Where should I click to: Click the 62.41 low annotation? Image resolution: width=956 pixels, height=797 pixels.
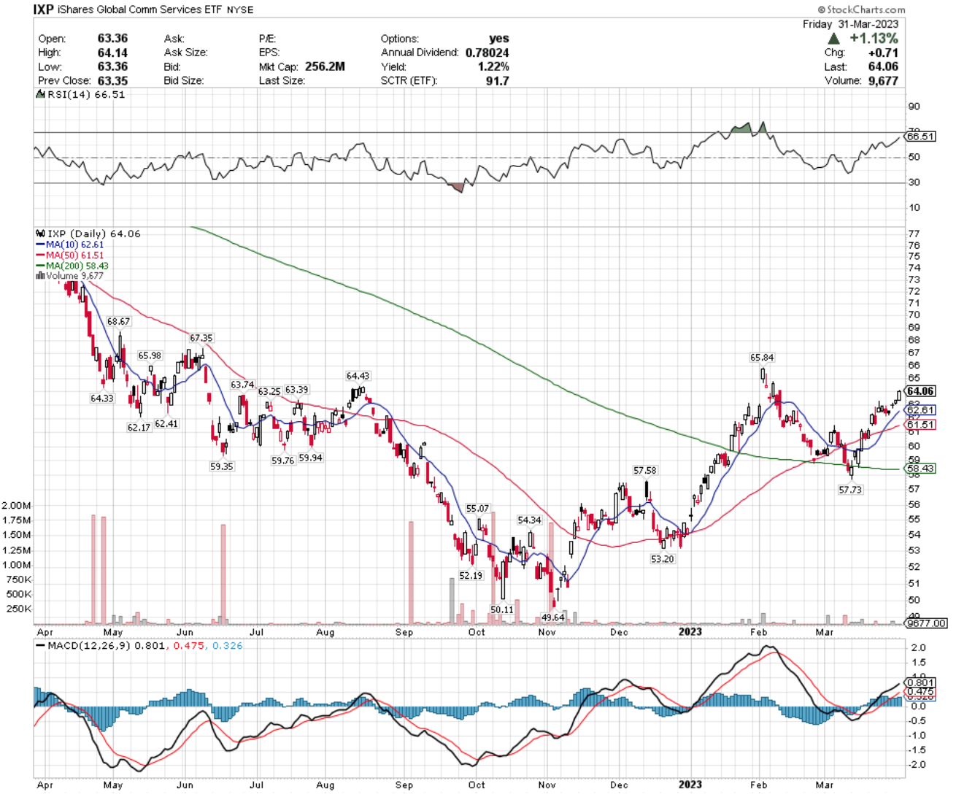click(166, 423)
